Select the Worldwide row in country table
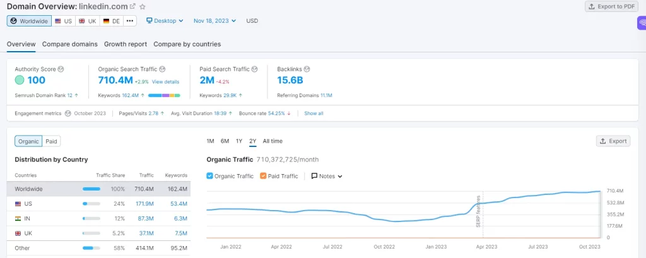646x258 pixels. pos(98,189)
